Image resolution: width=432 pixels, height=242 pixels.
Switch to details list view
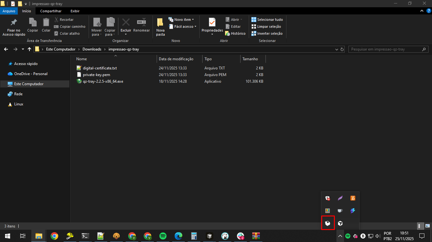(421, 226)
